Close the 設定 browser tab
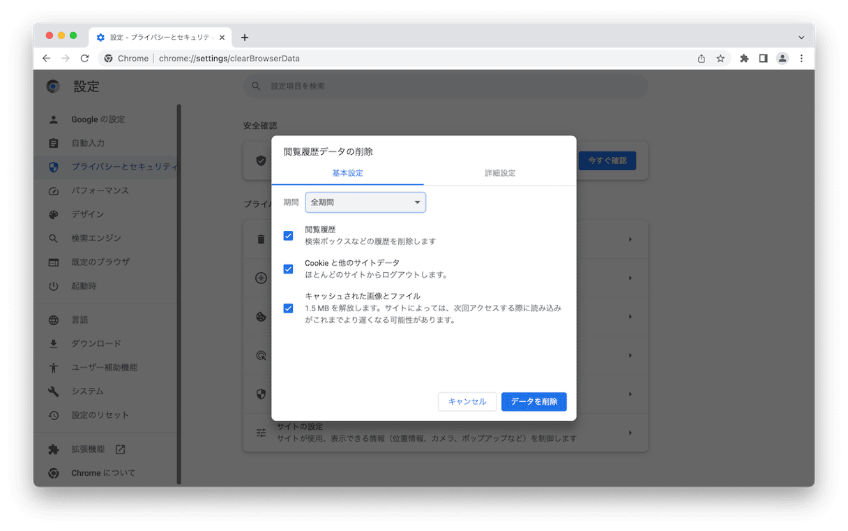 click(x=222, y=38)
